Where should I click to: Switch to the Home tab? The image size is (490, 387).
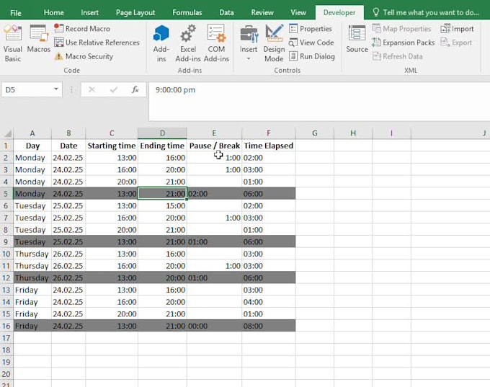[x=54, y=13]
